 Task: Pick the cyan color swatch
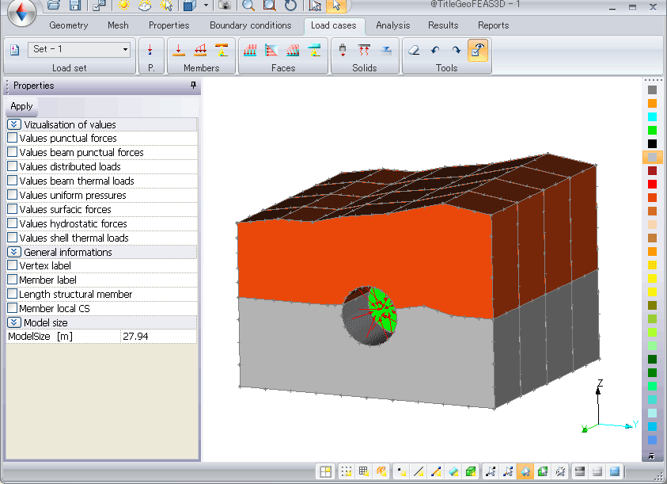pos(652,116)
